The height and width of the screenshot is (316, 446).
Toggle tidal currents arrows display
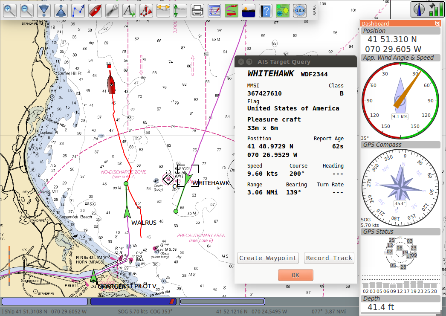click(x=163, y=10)
